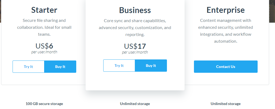
Task: Click Unlimited storage under the Enterprise plan
Action: pyautogui.click(x=226, y=104)
